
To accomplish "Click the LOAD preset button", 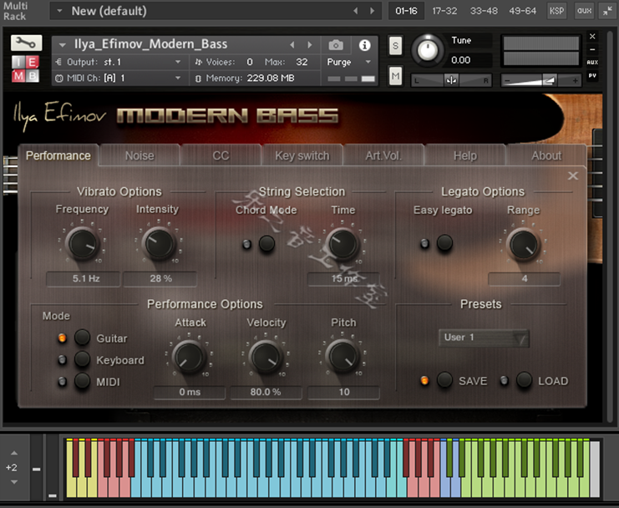I will [x=525, y=380].
